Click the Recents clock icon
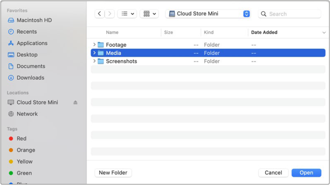 [11, 32]
